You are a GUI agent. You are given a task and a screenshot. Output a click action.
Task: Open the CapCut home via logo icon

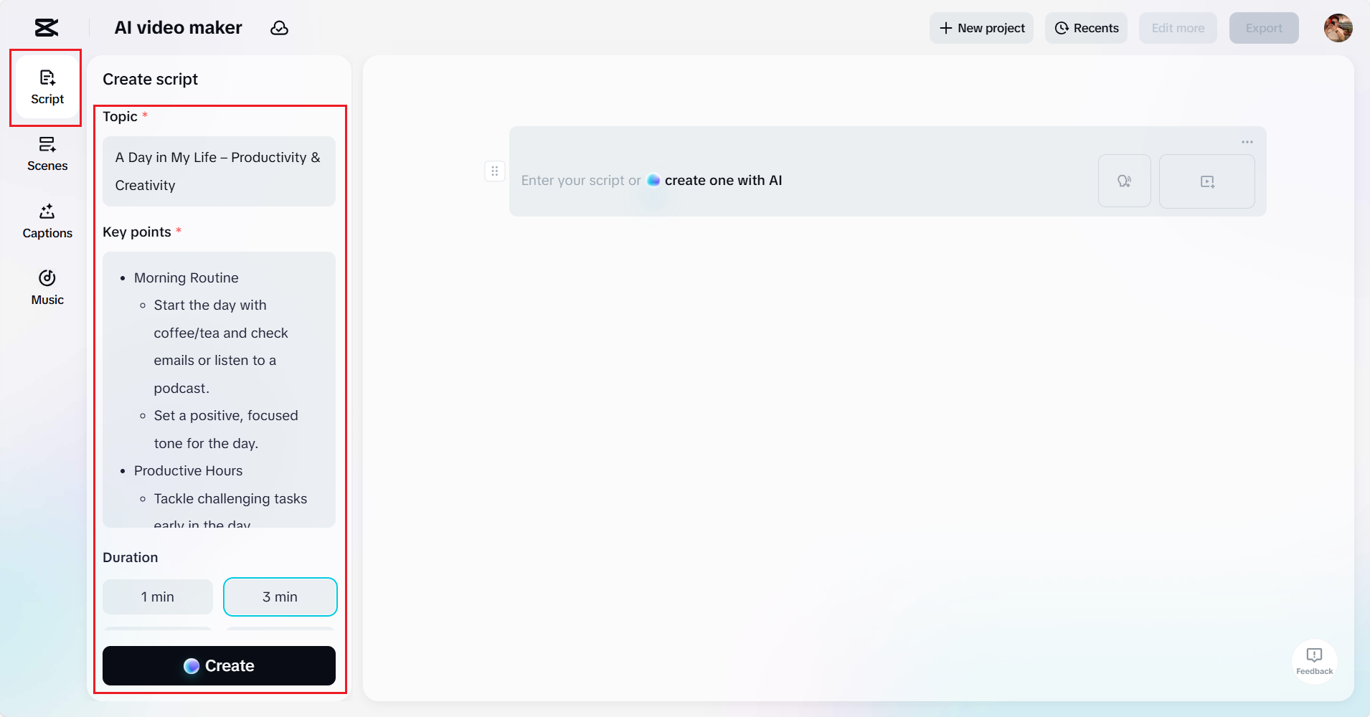coord(46,27)
